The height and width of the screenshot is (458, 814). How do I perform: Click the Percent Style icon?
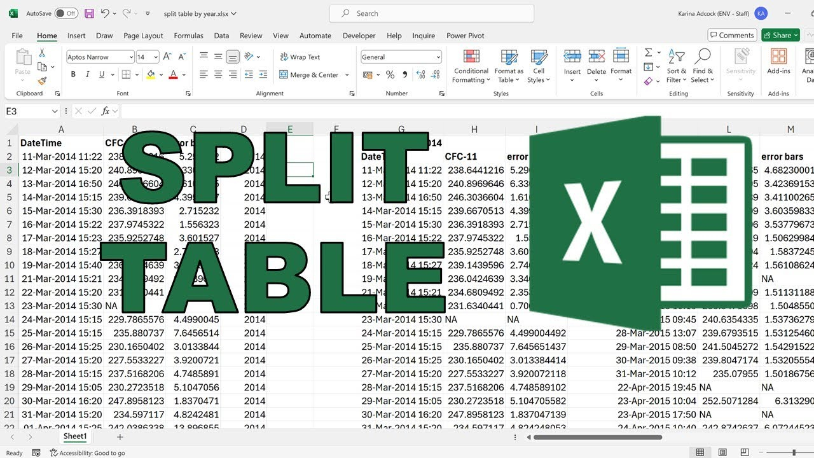[x=390, y=74]
